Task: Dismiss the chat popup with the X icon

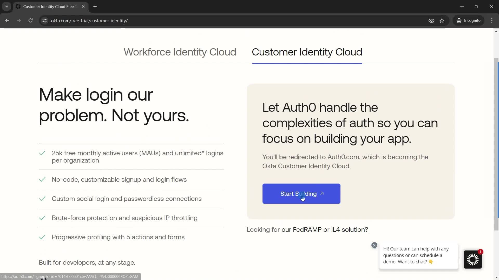Action: [374, 245]
